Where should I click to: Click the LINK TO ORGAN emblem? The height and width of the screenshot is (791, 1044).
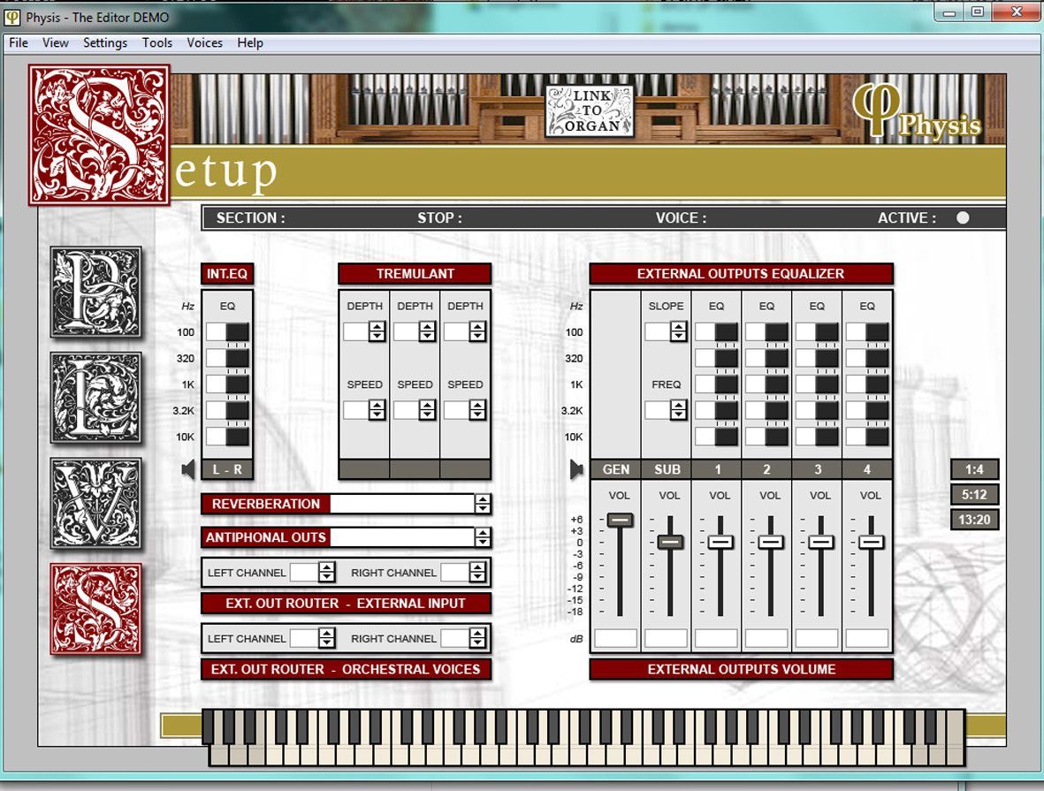(x=591, y=112)
